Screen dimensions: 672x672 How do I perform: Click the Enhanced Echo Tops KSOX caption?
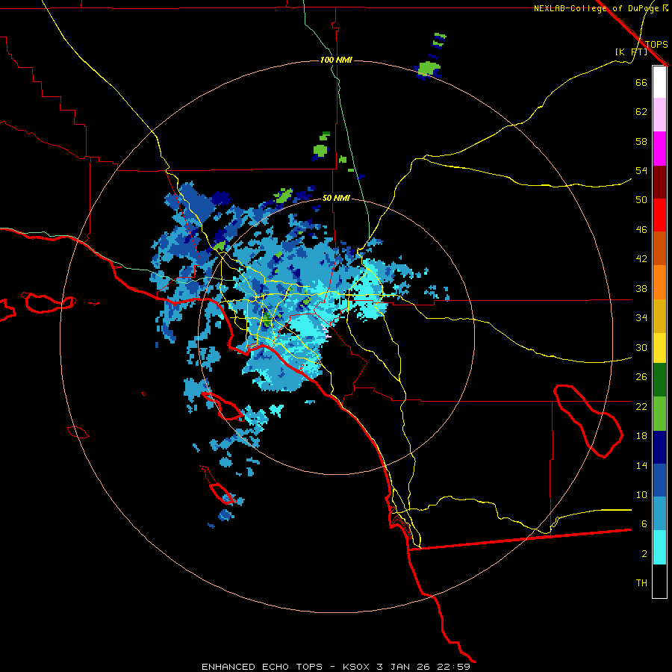coord(336,667)
